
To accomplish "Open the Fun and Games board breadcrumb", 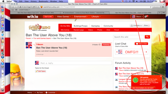I will (42, 38).
